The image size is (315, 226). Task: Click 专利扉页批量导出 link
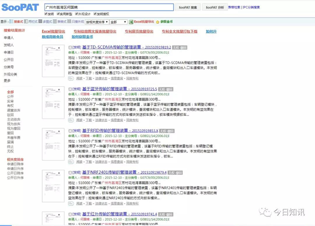(x=139, y=31)
